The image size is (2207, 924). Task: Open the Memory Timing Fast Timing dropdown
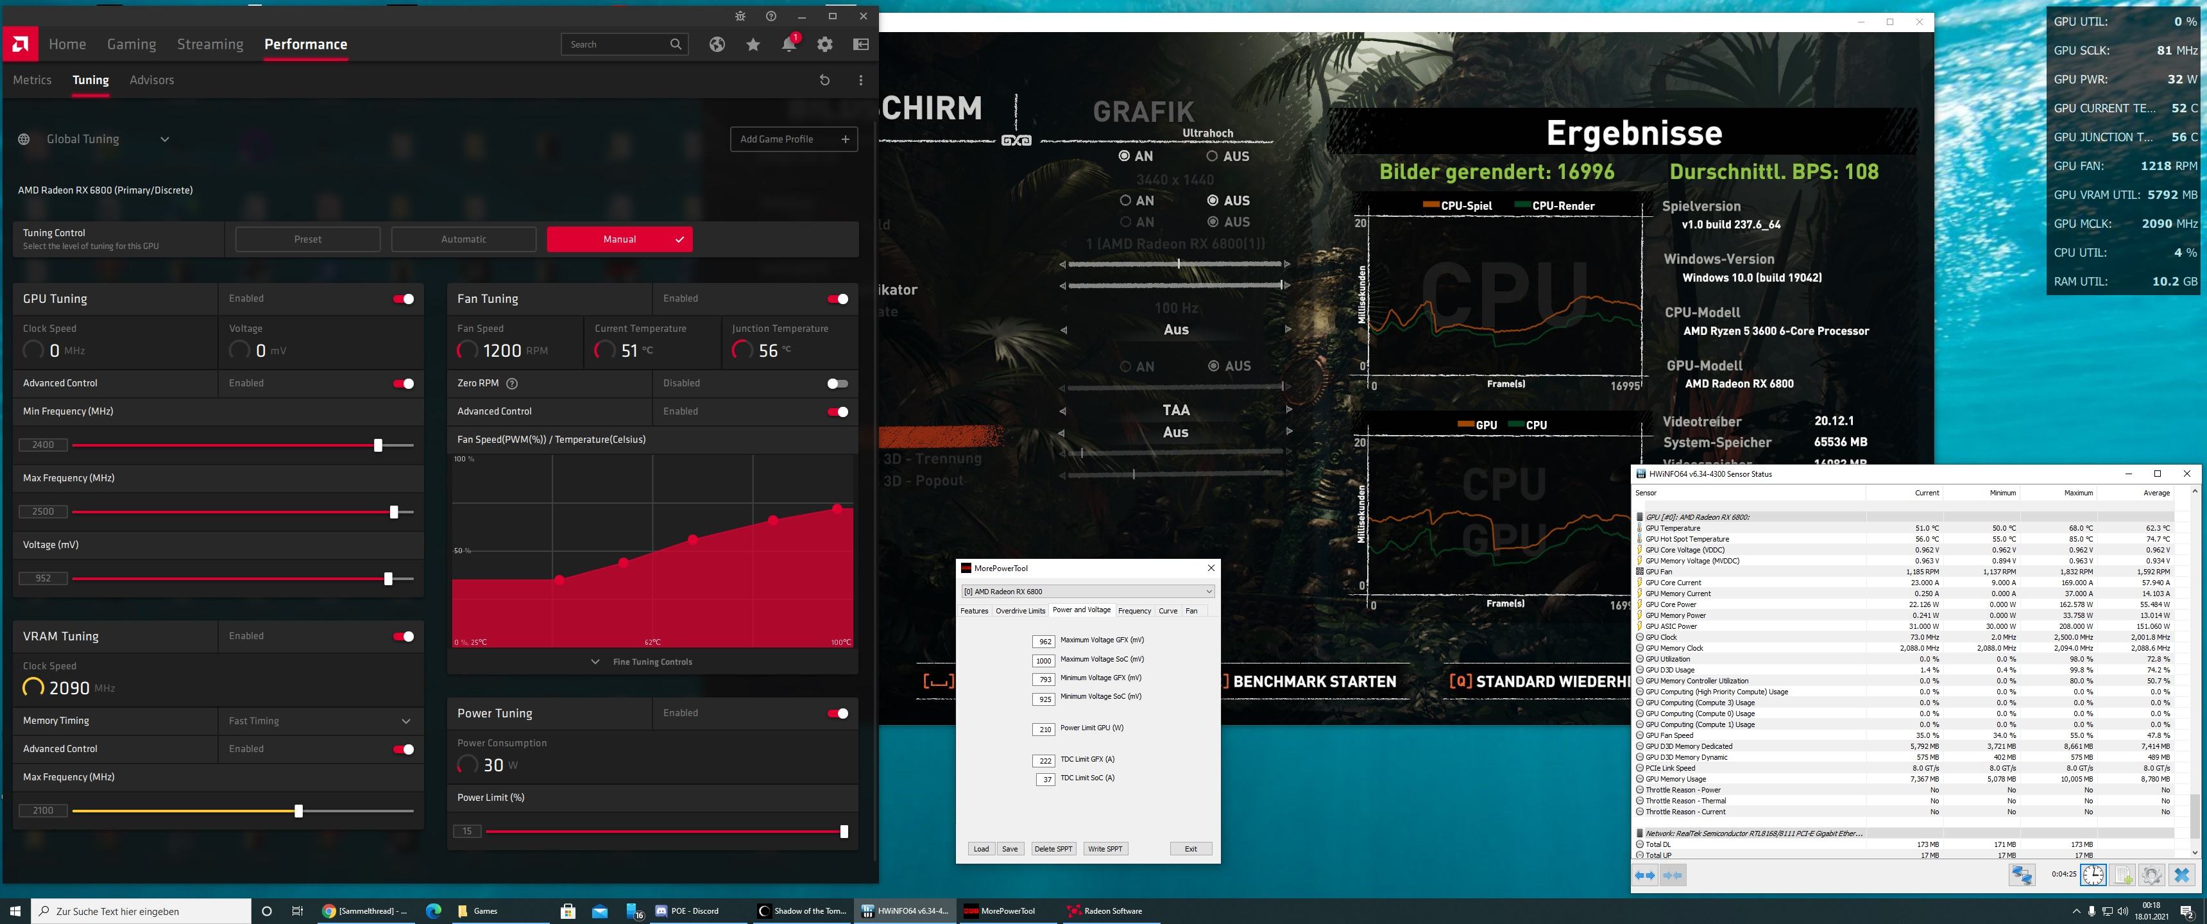pos(320,721)
